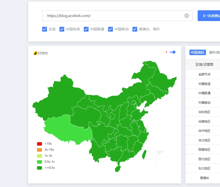Select the 西南地区 row in table
Image resolution: width=220 pixels, height=187 pixels.
click(204, 150)
